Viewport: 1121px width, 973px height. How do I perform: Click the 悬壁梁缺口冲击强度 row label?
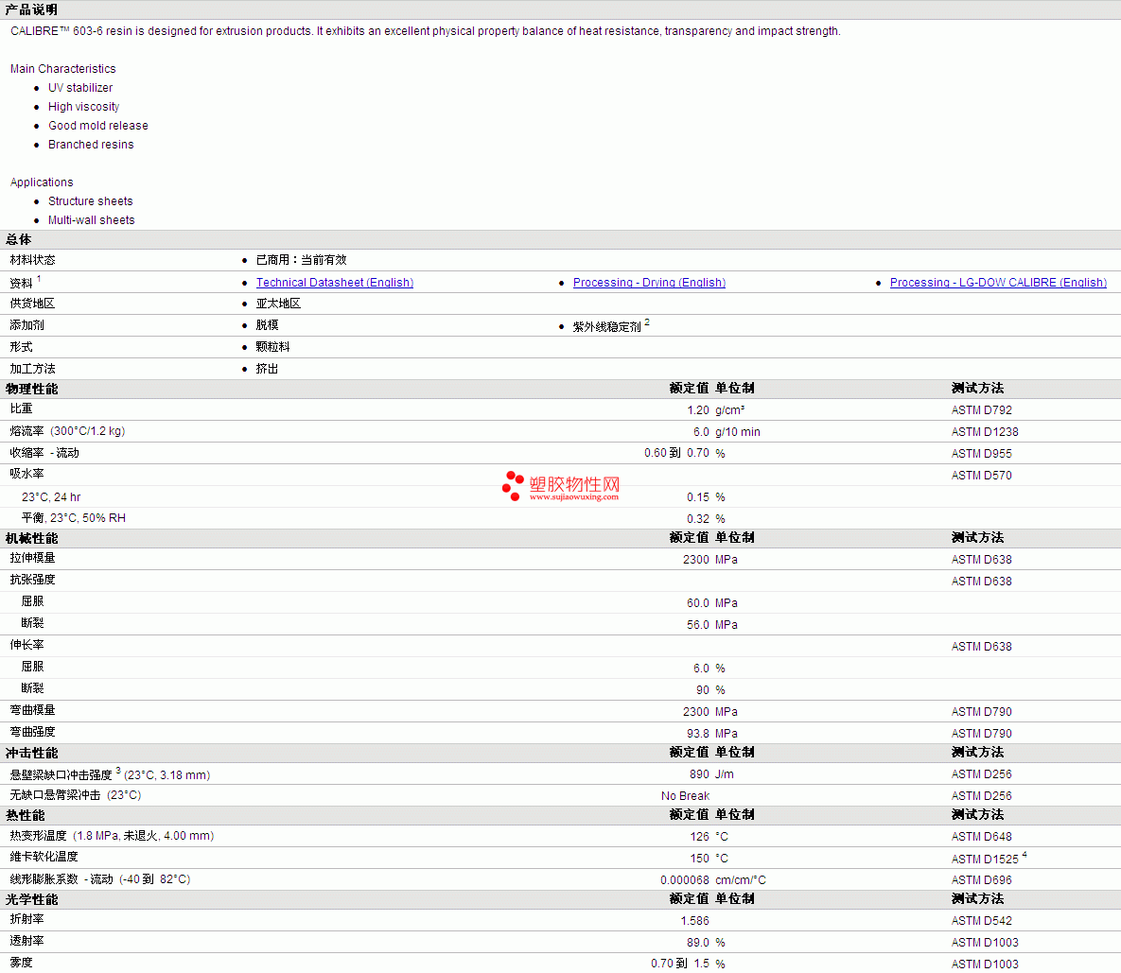point(110,775)
